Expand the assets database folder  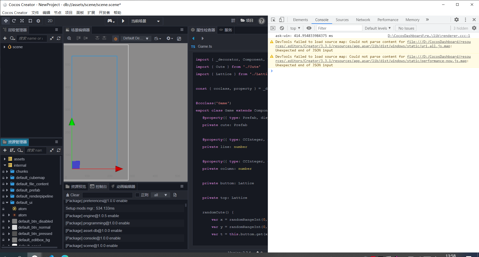click(5, 159)
